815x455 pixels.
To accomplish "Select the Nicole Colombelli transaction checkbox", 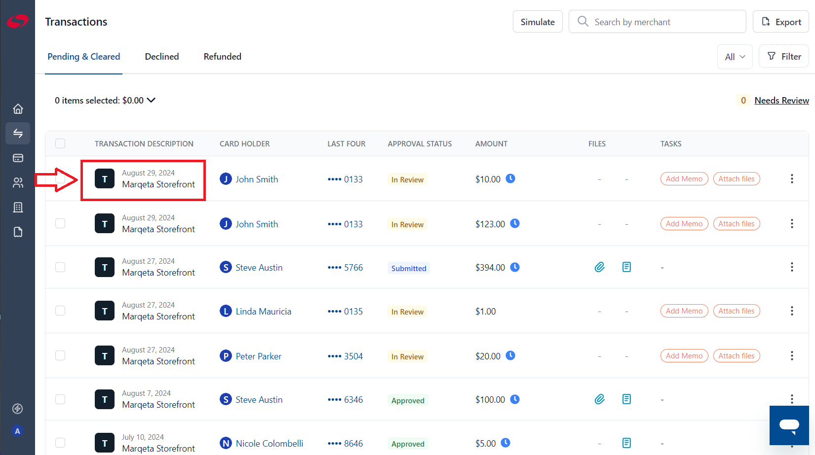I will [60, 443].
